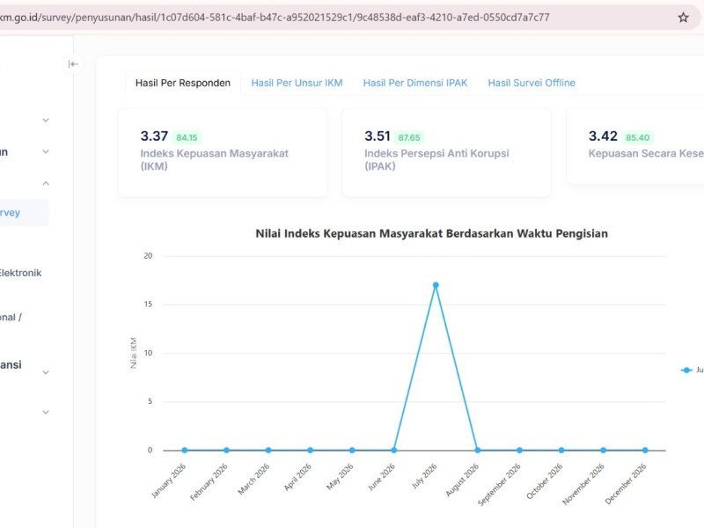The width and height of the screenshot is (704, 528).
Task: Expand the first sidebar chevron menu
Action: click(46, 120)
